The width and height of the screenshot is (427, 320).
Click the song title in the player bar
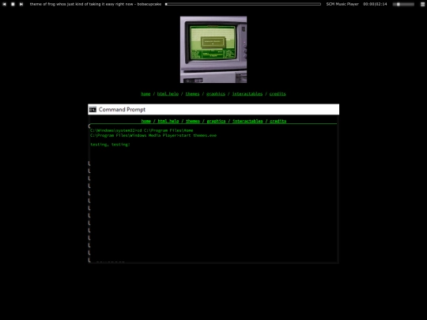pos(96,4)
